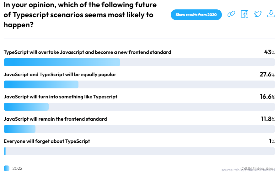Click the survey question heading
The image size is (279, 173).
coord(80,15)
